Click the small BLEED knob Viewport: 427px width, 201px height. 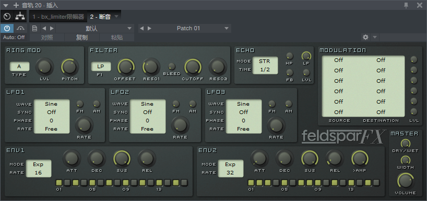pyautogui.click(x=172, y=66)
